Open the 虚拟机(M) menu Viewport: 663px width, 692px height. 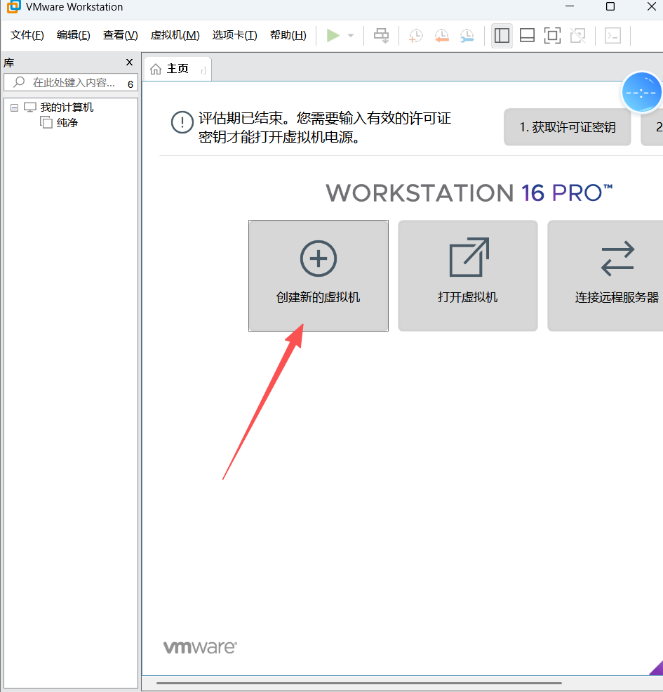pyautogui.click(x=175, y=35)
